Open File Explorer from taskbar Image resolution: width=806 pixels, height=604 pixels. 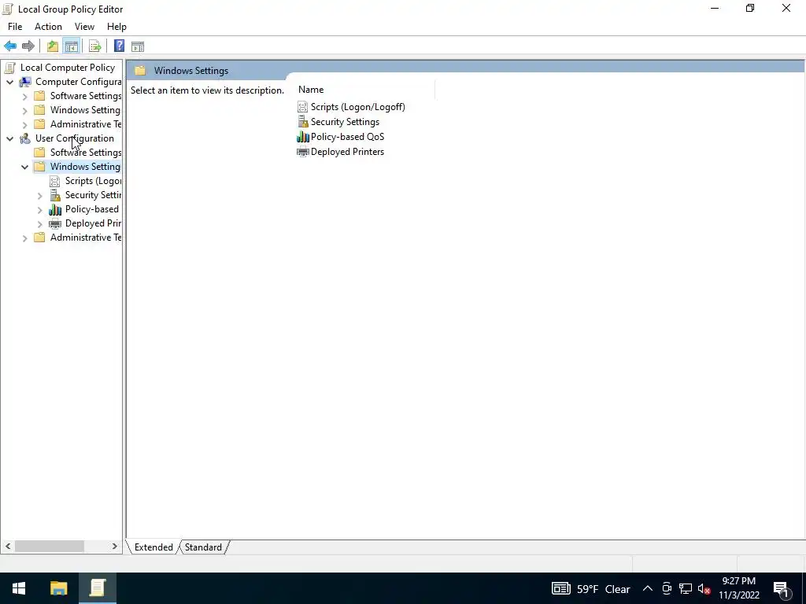tap(58, 588)
